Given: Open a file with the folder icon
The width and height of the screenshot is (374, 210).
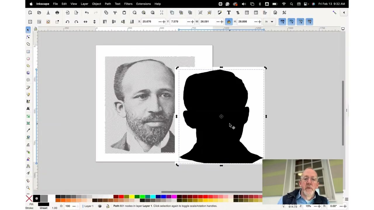Looking at the screenshot, I should click(x=39, y=13).
